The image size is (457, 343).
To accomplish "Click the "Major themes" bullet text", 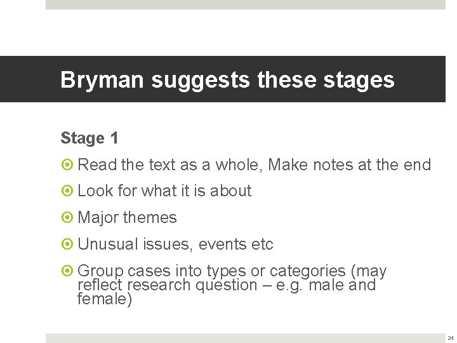I will [127, 217].
